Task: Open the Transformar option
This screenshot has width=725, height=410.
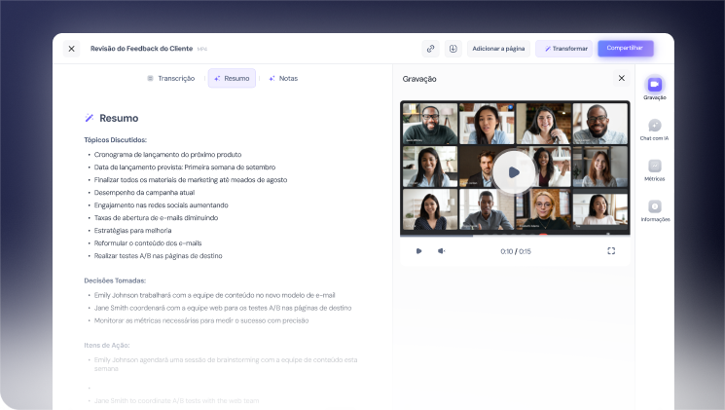Action: point(564,49)
